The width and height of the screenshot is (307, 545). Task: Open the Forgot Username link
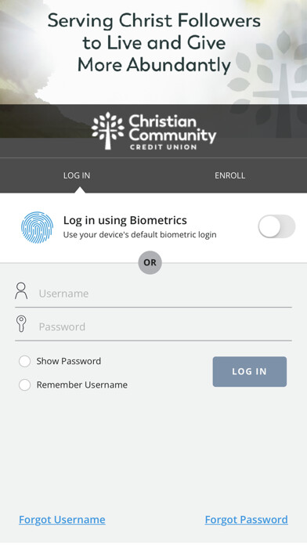[62, 520]
